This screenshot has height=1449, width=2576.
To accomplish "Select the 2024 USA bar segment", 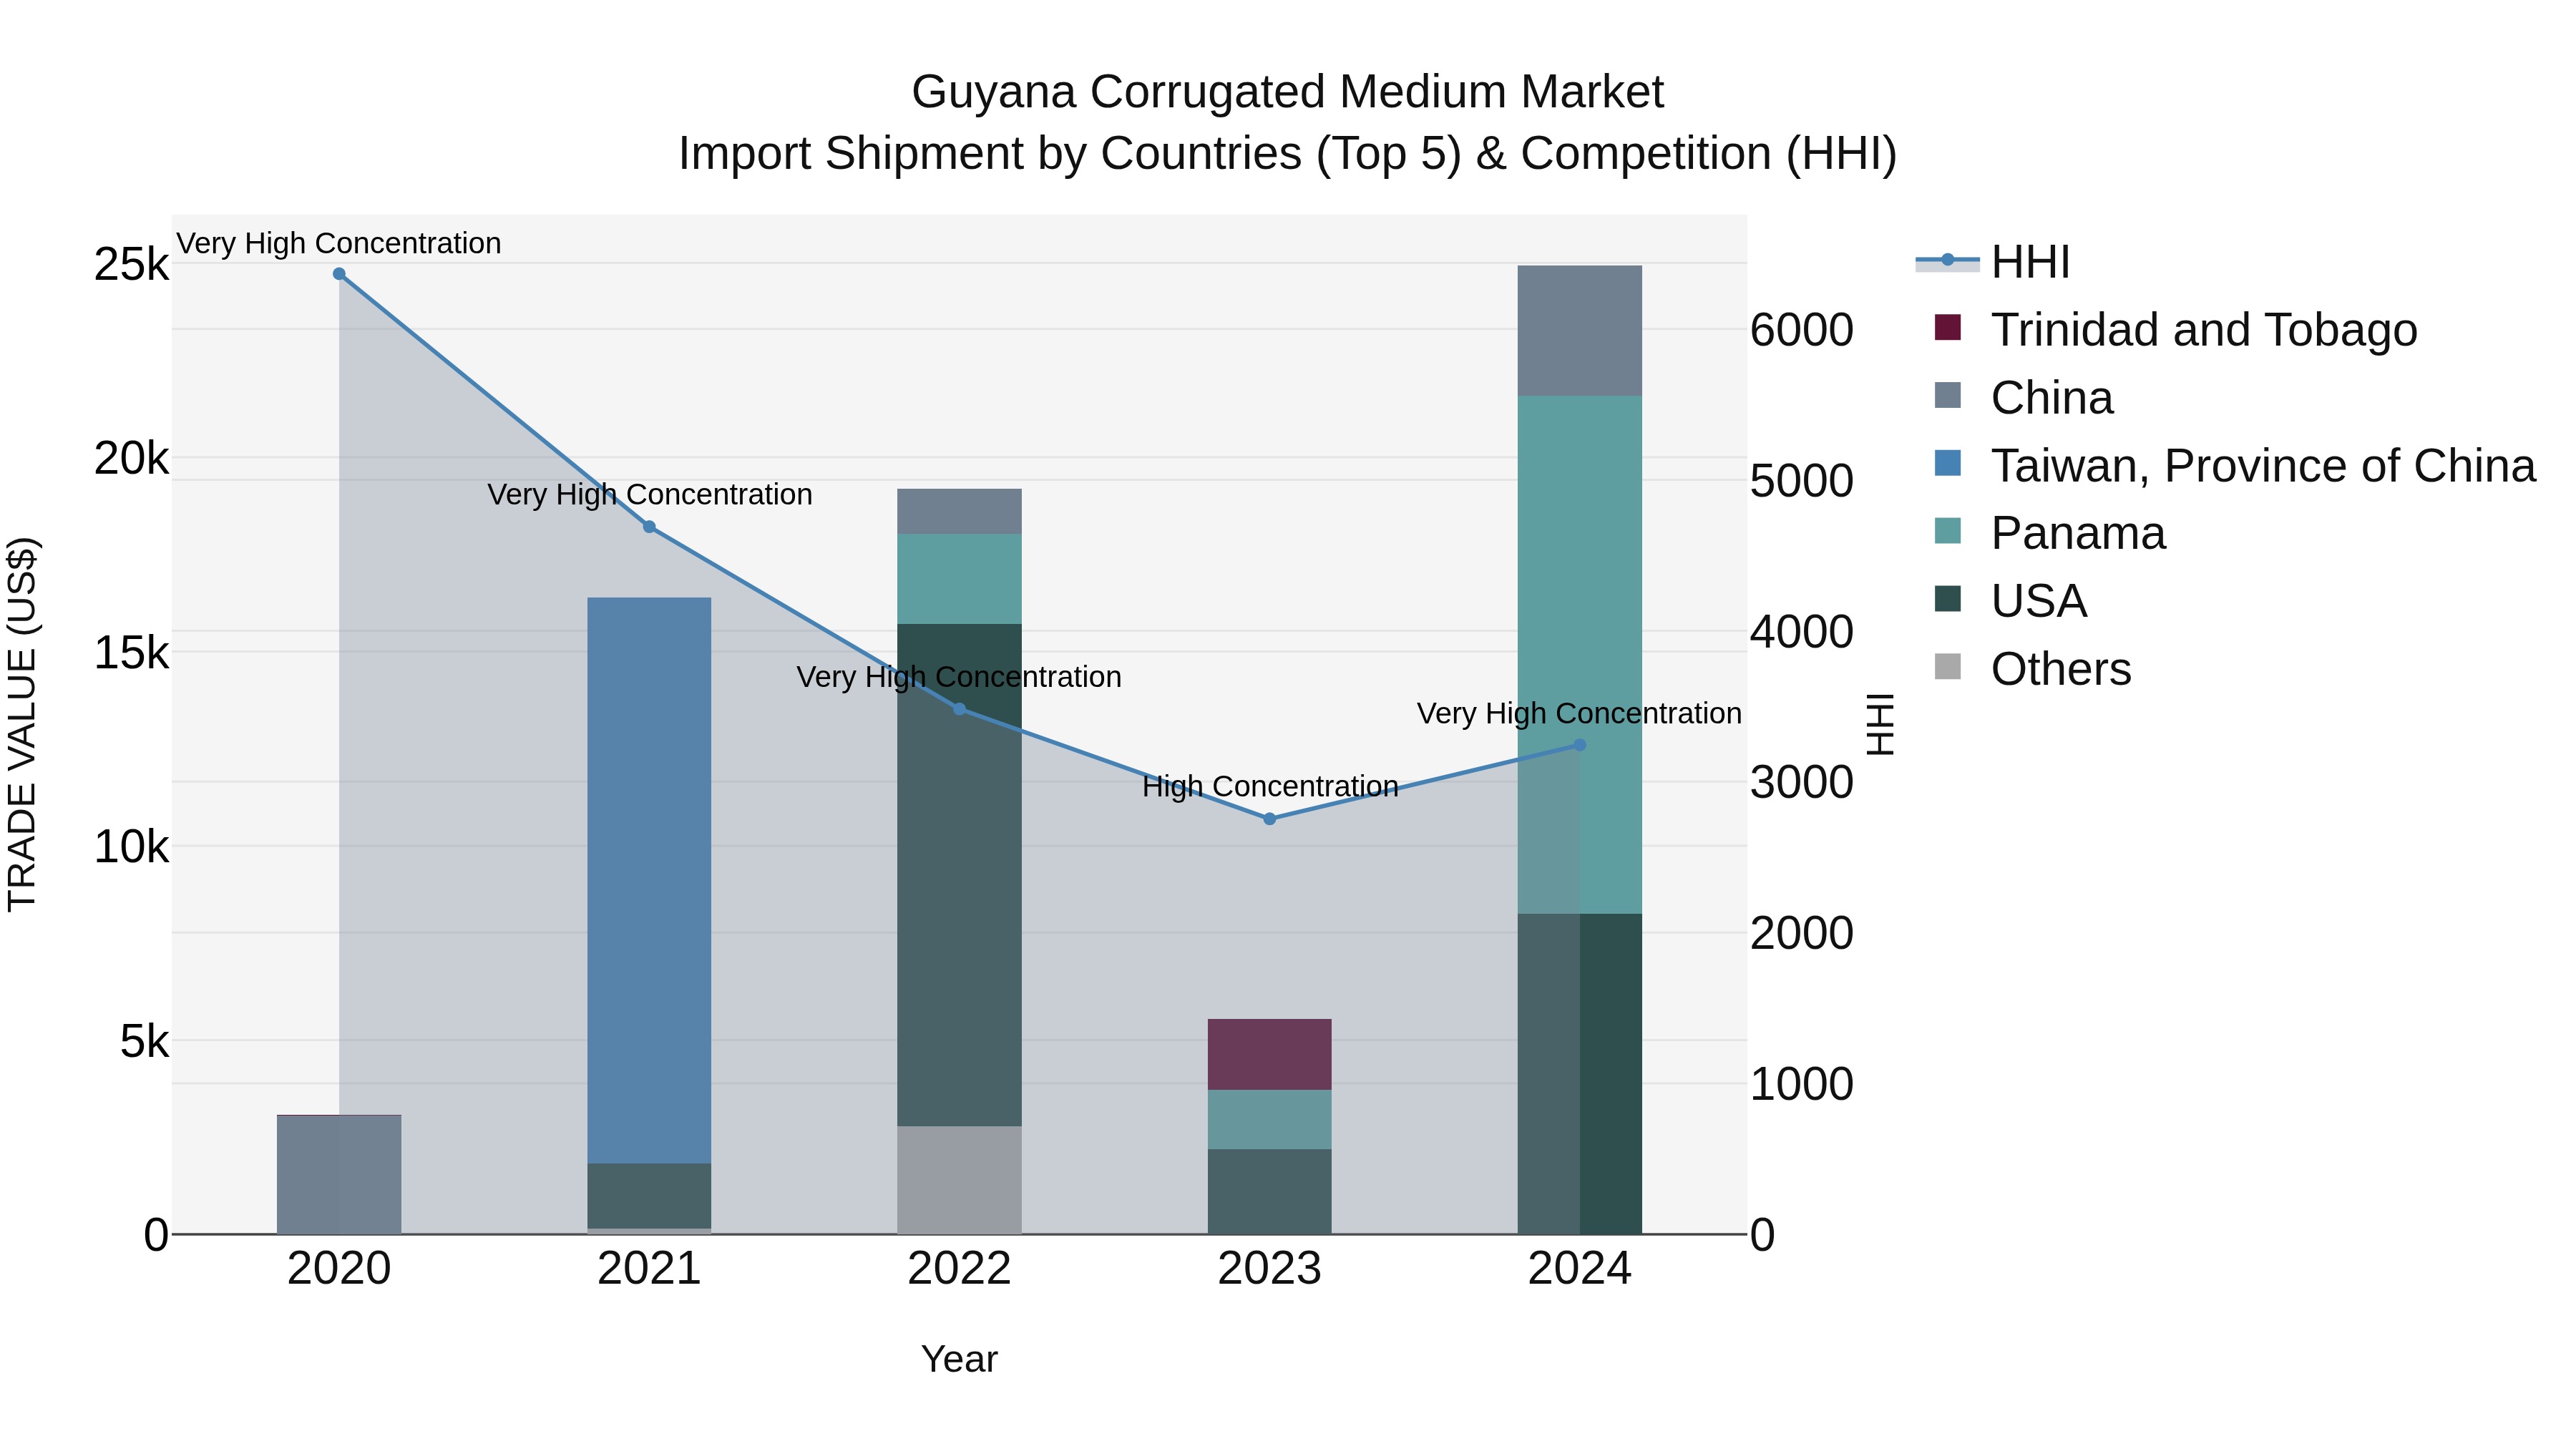I will pyautogui.click(x=1580, y=1073).
